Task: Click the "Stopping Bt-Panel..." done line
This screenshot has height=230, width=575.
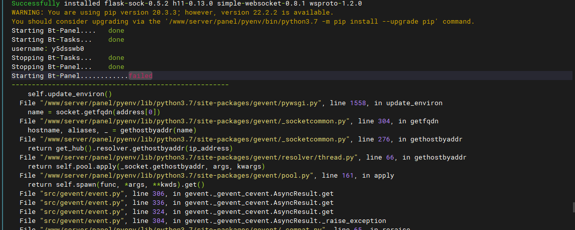Action: (x=68, y=67)
